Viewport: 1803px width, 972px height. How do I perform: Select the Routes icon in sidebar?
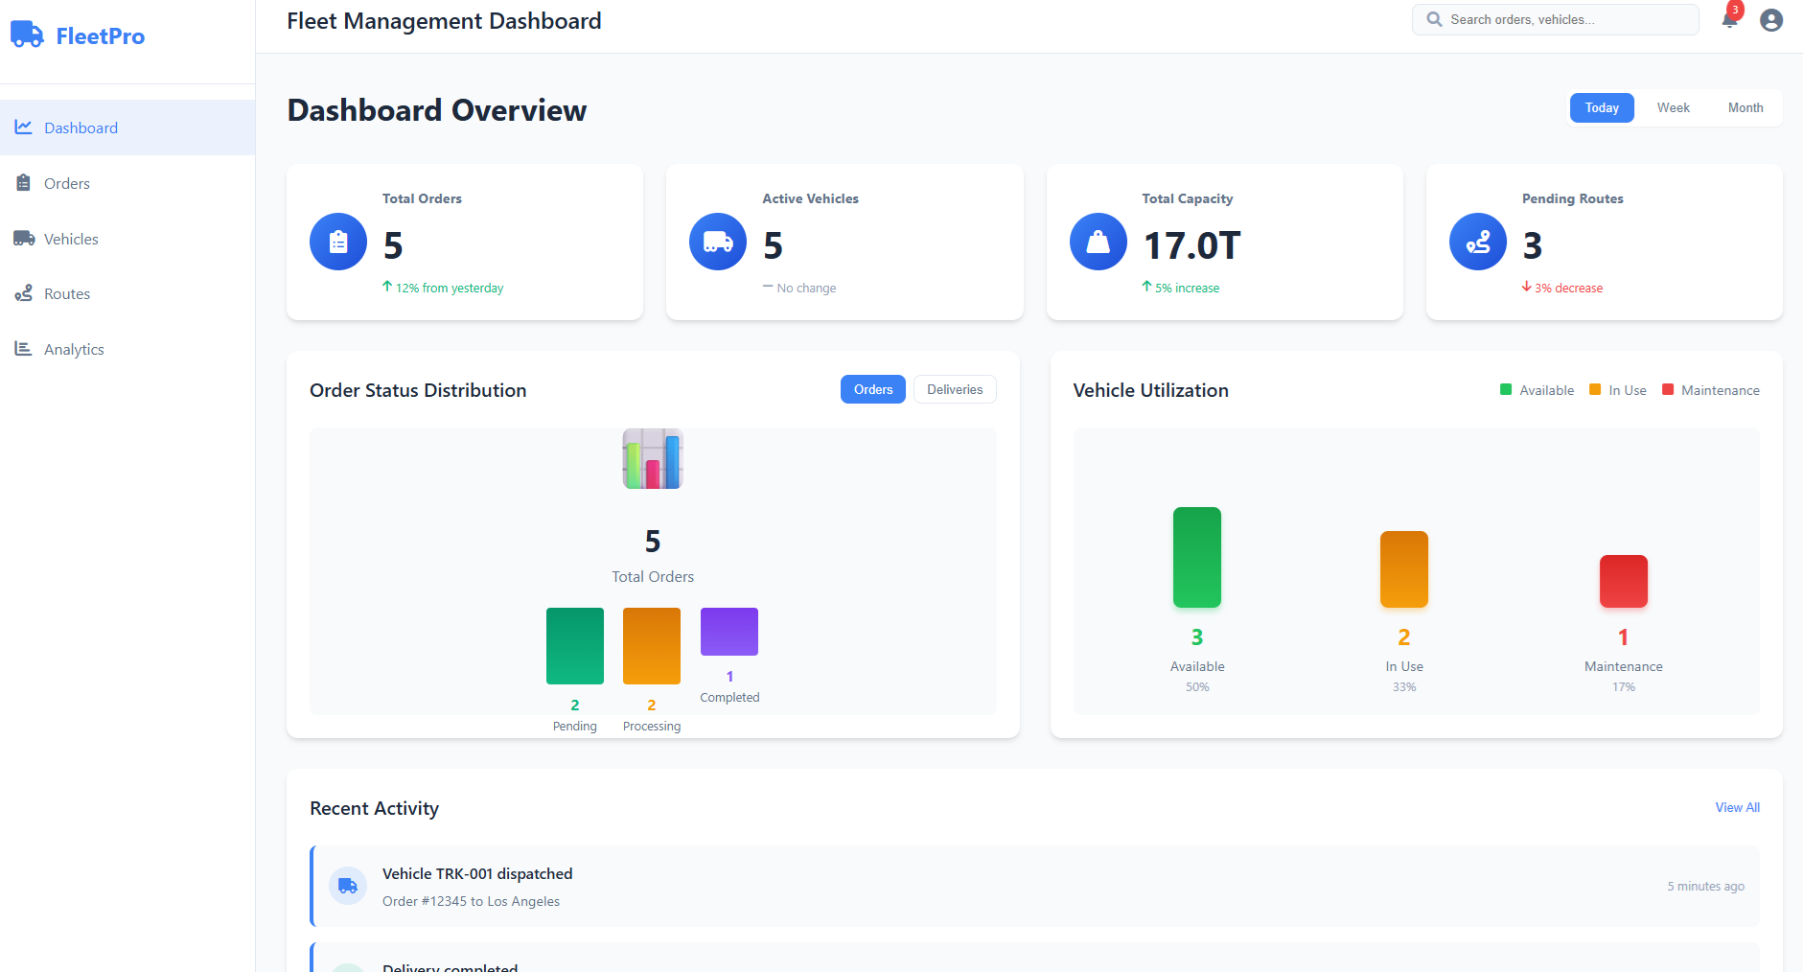point(23,293)
